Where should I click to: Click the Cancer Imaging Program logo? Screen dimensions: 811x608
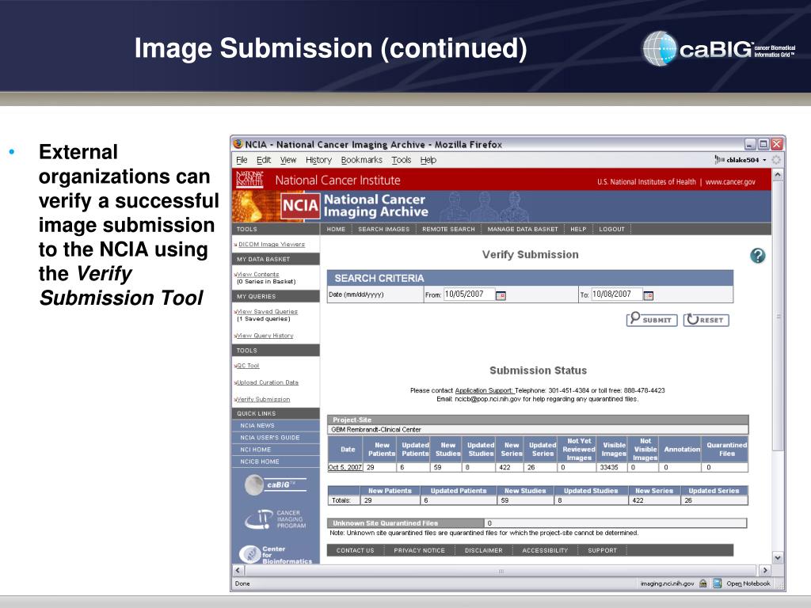click(x=275, y=519)
